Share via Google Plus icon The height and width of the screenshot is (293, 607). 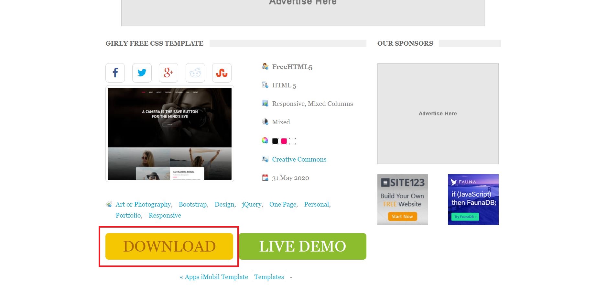click(x=168, y=73)
